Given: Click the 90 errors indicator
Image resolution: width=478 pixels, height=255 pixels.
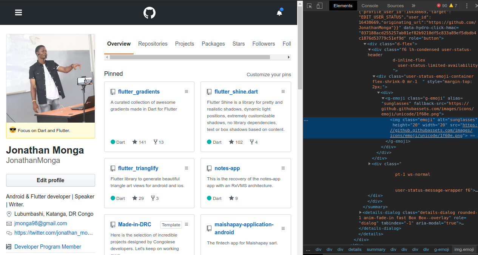Looking at the screenshot, I should pyautogui.click(x=442, y=6).
